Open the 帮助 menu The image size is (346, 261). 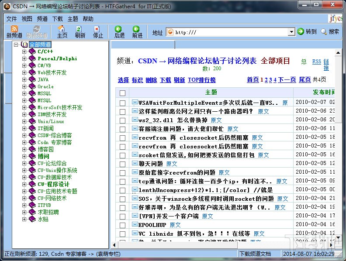point(88,19)
